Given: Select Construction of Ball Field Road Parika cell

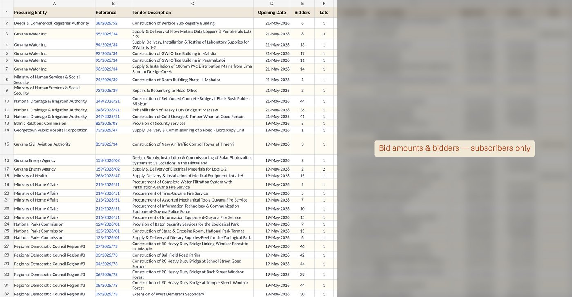Looking at the screenshot, I should tap(193, 255).
